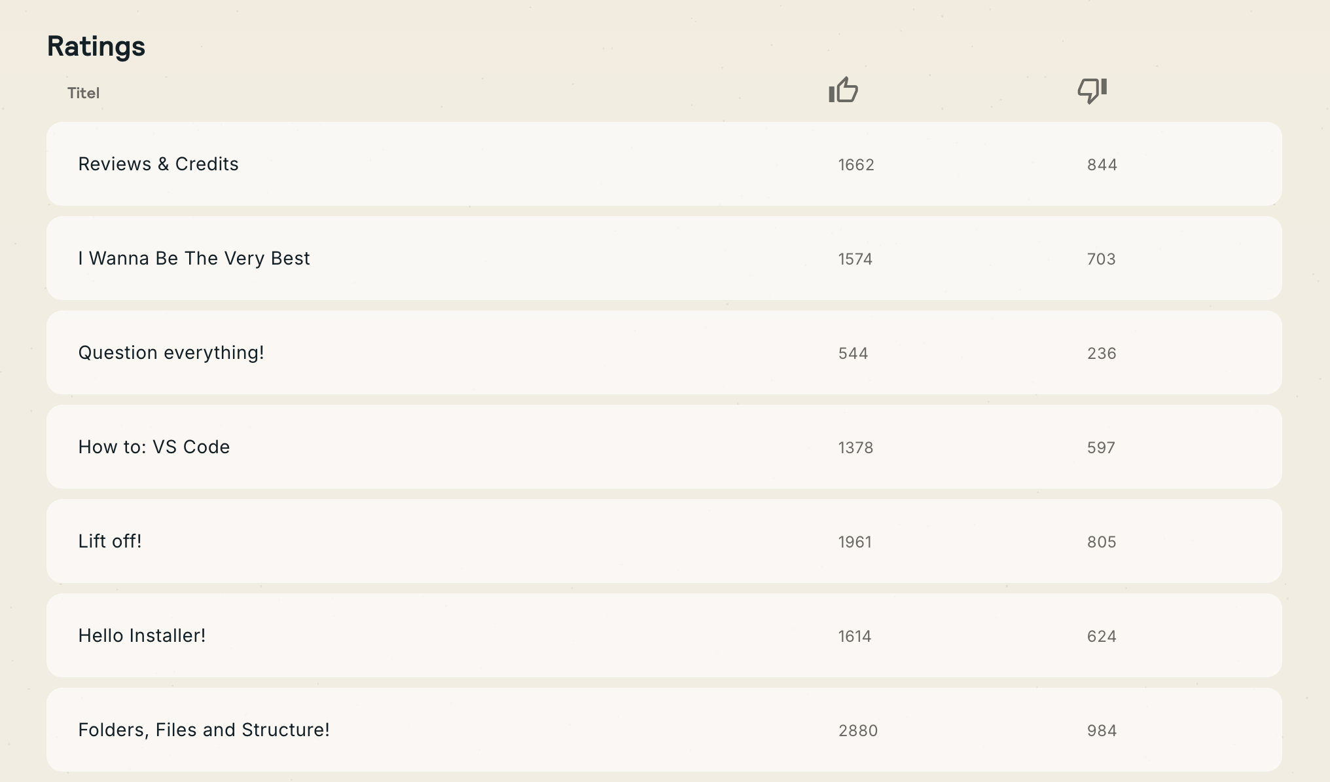The height and width of the screenshot is (782, 1330).
Task: Select the 1574 likes value
Action: tap(855, 259)
